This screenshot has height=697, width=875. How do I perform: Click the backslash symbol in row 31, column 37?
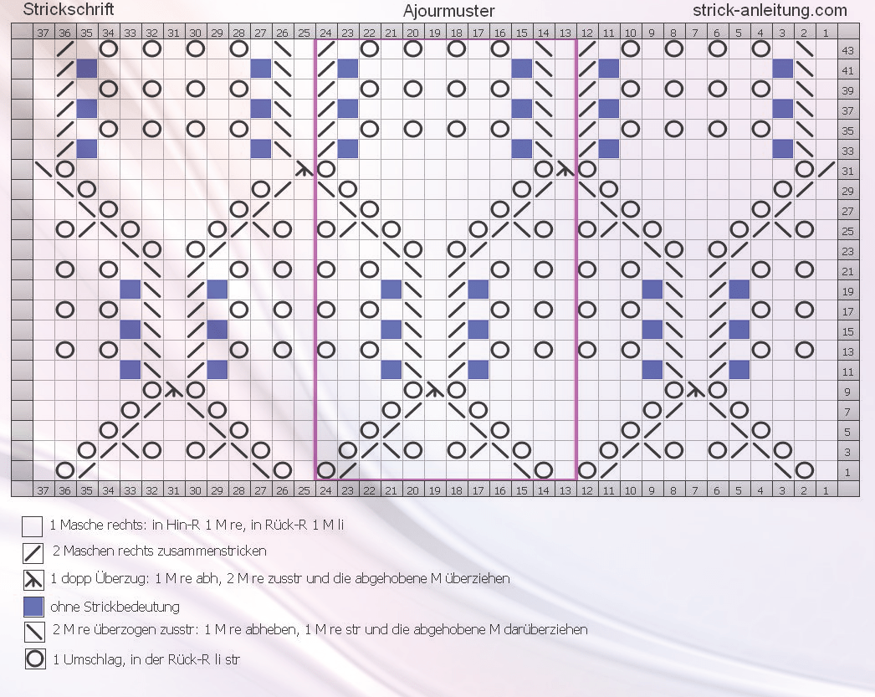[43, 169]
